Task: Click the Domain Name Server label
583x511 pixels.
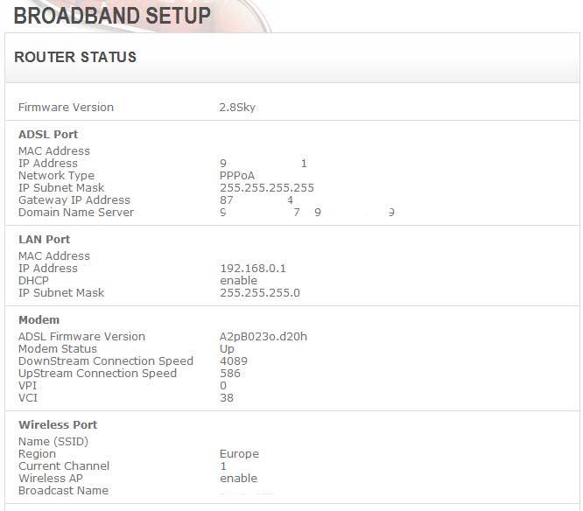Action: point(76,213)
